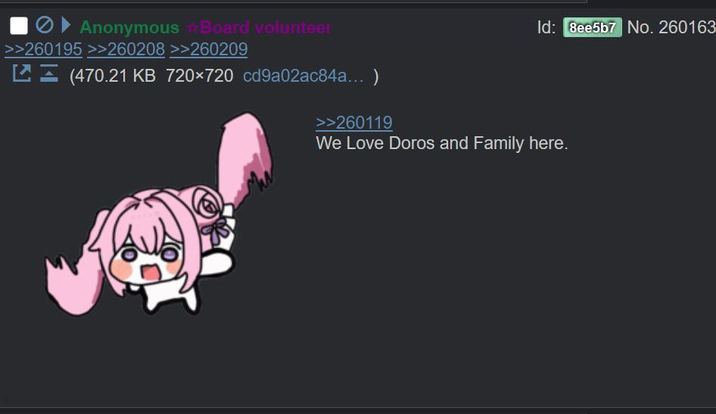Click the "We Love Doros and Family here." message
The image size is (716, 414).
(x=442, y=143)
